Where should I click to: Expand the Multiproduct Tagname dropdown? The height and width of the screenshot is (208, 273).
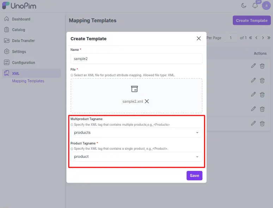coord(197,133)
